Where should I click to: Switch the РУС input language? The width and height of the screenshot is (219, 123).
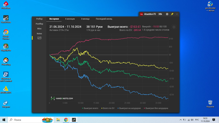tap(197, 120)
